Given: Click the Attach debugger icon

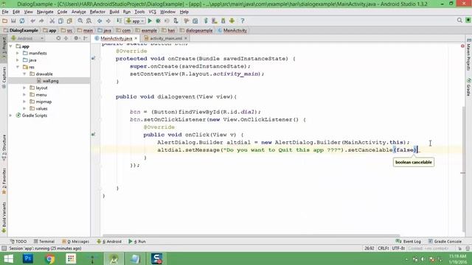Looking at the screenshot, I should click(176, 21).
